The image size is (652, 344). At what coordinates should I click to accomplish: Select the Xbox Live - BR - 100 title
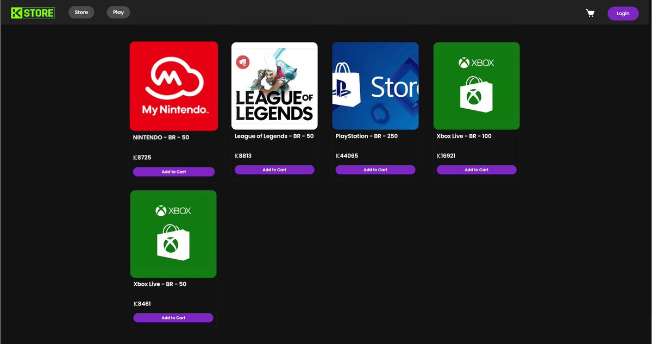pyautogui.click(x=464, y=136)
